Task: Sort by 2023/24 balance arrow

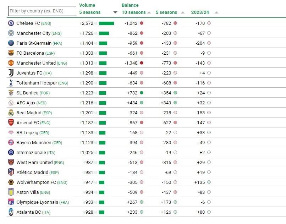Action: (216, 12)
